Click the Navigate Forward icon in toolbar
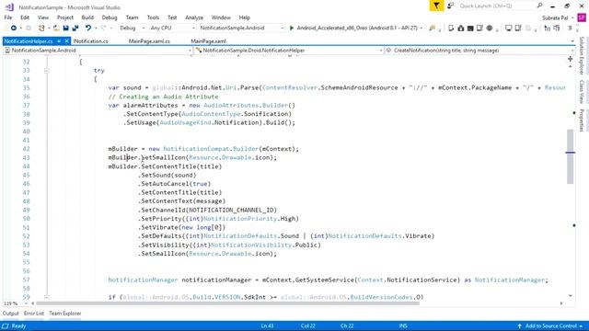 click(x=29, y=29)
